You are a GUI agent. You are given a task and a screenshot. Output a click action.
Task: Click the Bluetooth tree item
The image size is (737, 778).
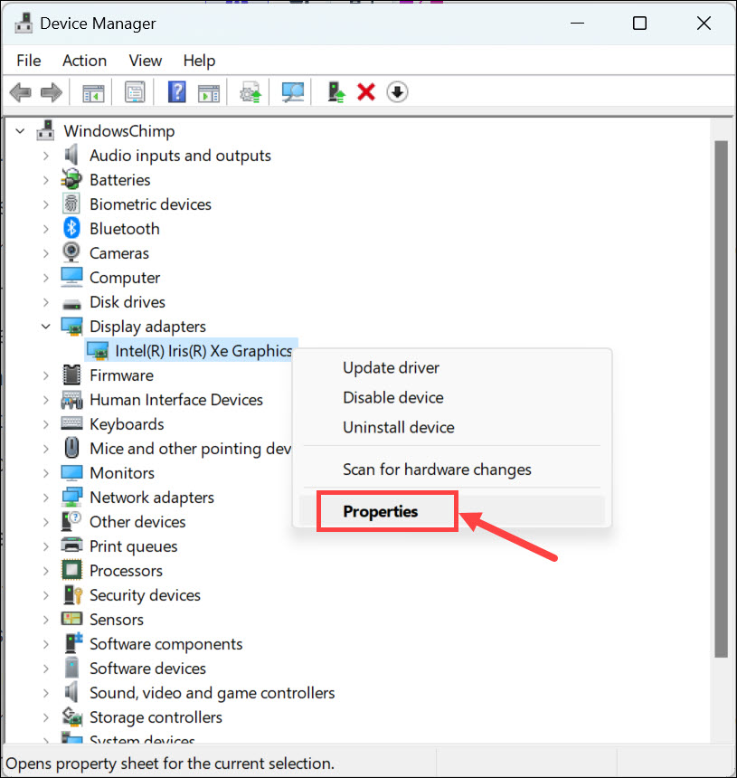124,228
